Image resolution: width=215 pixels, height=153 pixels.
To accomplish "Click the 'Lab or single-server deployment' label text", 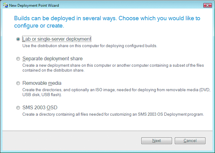I will tap(57, 39).
